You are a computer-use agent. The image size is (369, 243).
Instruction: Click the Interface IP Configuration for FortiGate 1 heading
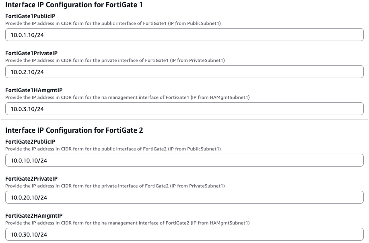click(x=74, y=5)
